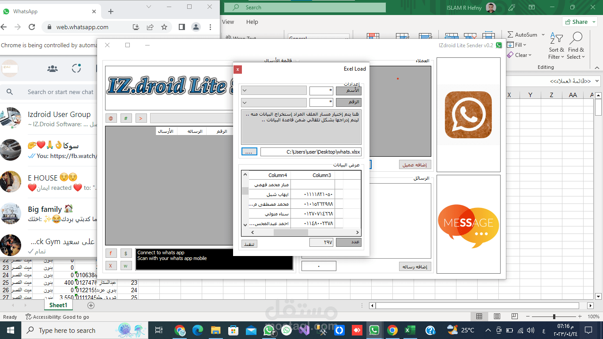Click the add customer (إضافه عميل) button
Viewport: 603px width, 339px height.
(x=415, y=165)
